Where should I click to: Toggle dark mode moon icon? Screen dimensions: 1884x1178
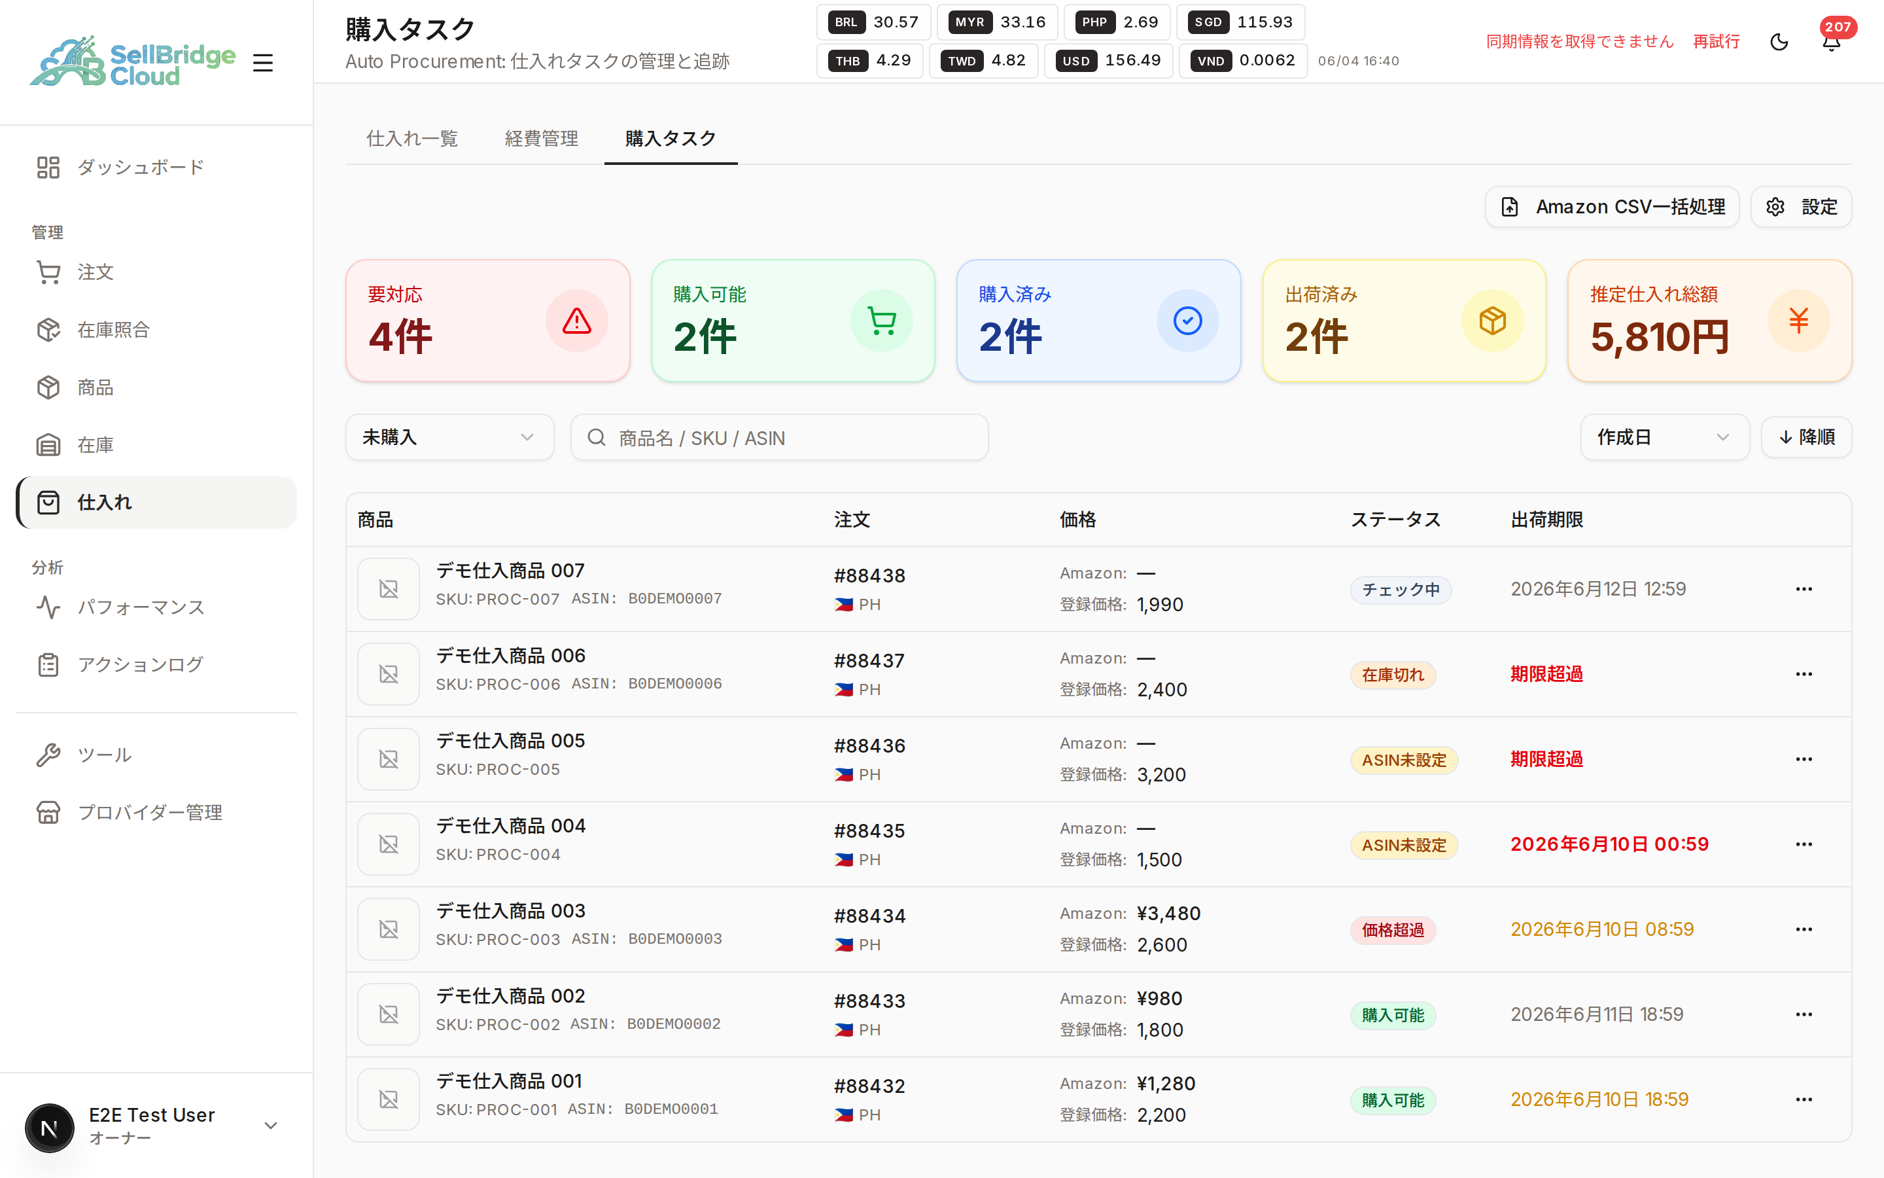1779,42
